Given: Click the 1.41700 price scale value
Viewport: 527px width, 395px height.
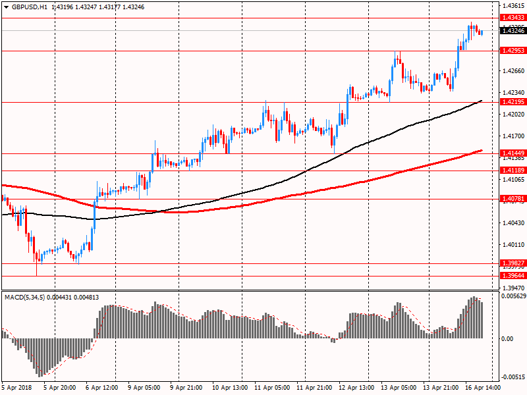Looking at the screenshot, I should pos(514,136).
